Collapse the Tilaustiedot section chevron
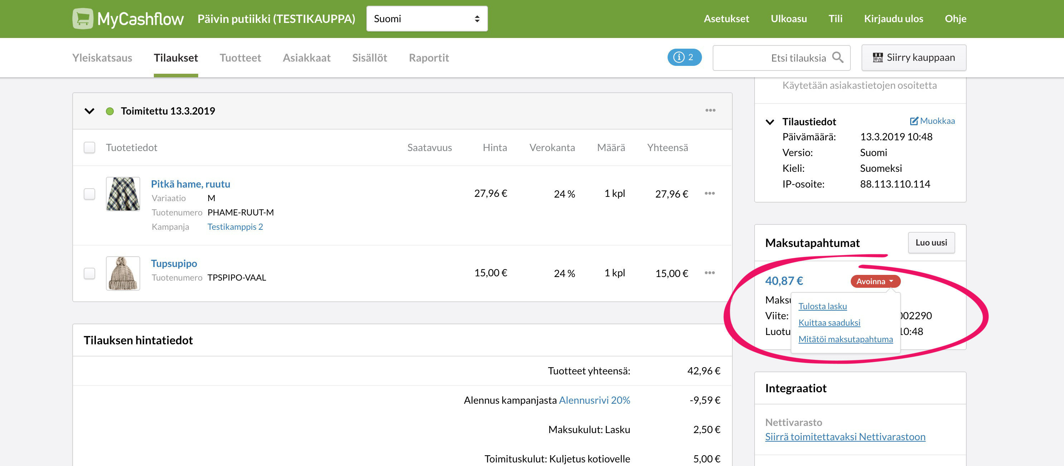 pyautogui.click(x=770, y=122)
